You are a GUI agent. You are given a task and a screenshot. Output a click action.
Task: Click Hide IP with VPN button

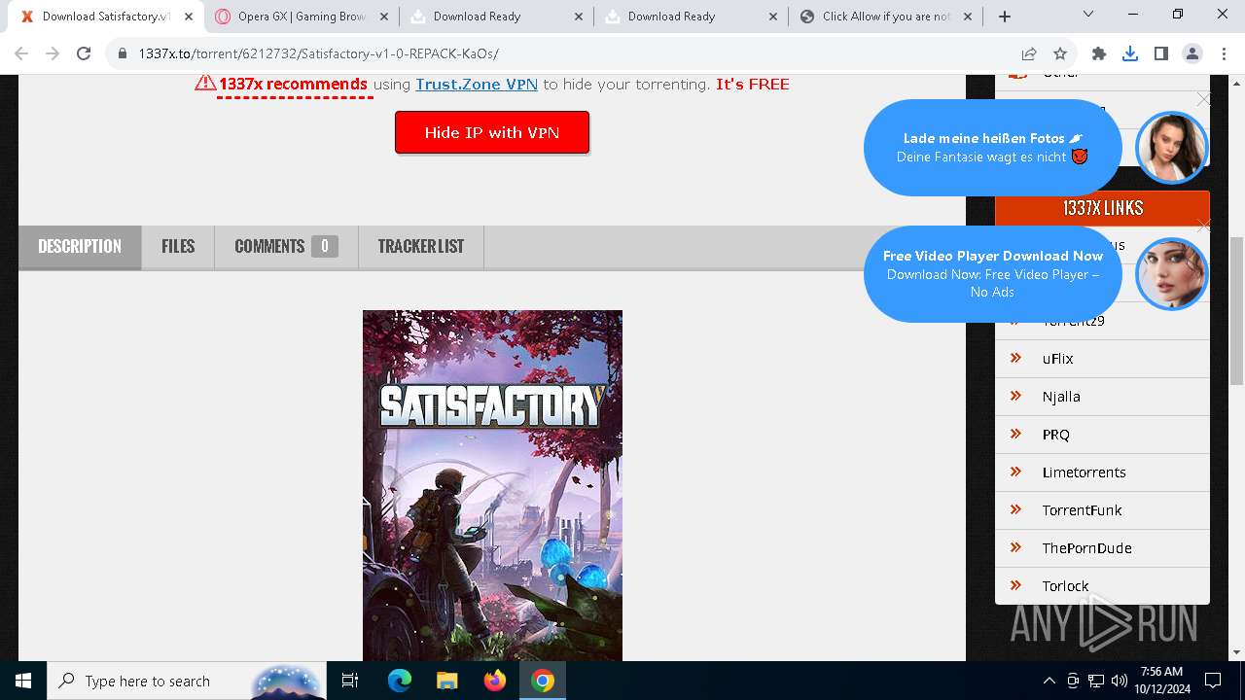(492, 132)
